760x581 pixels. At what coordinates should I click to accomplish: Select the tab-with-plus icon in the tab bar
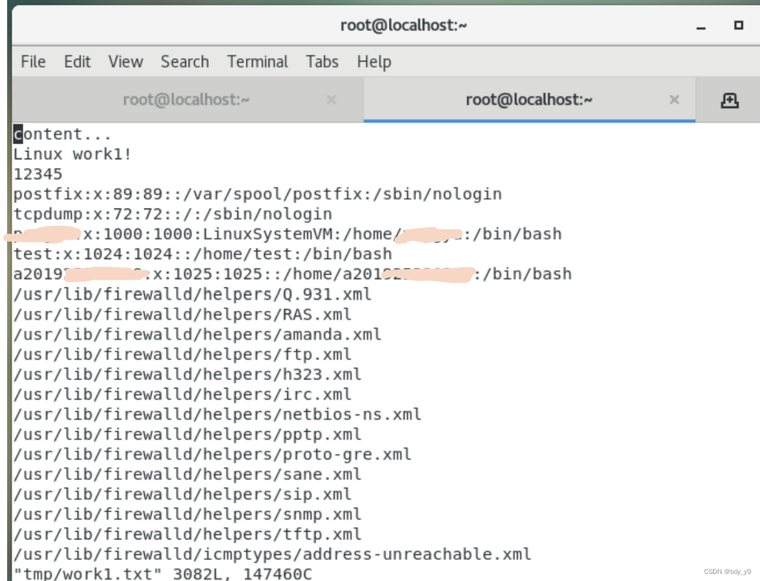coord(730,100)
